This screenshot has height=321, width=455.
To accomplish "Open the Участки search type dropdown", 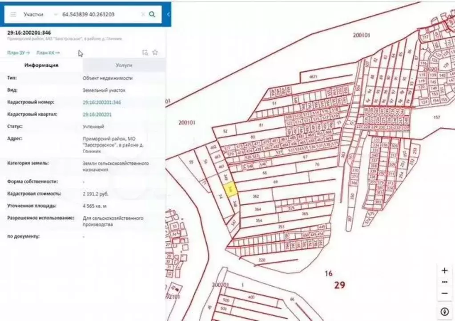I will pos(40,14).
